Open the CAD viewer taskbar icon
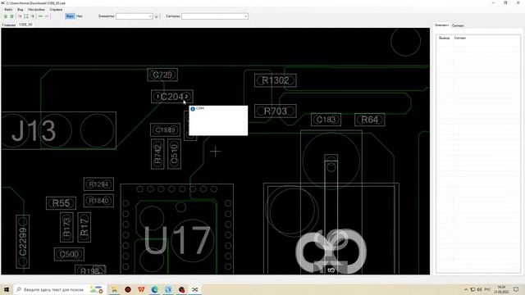Viewport: 525px width, 295px height. pyautogui.click(x=194, y=289)
